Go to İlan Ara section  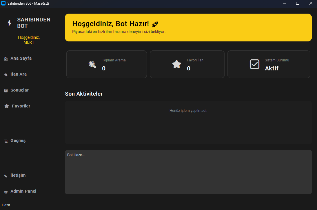click(19, 74)
